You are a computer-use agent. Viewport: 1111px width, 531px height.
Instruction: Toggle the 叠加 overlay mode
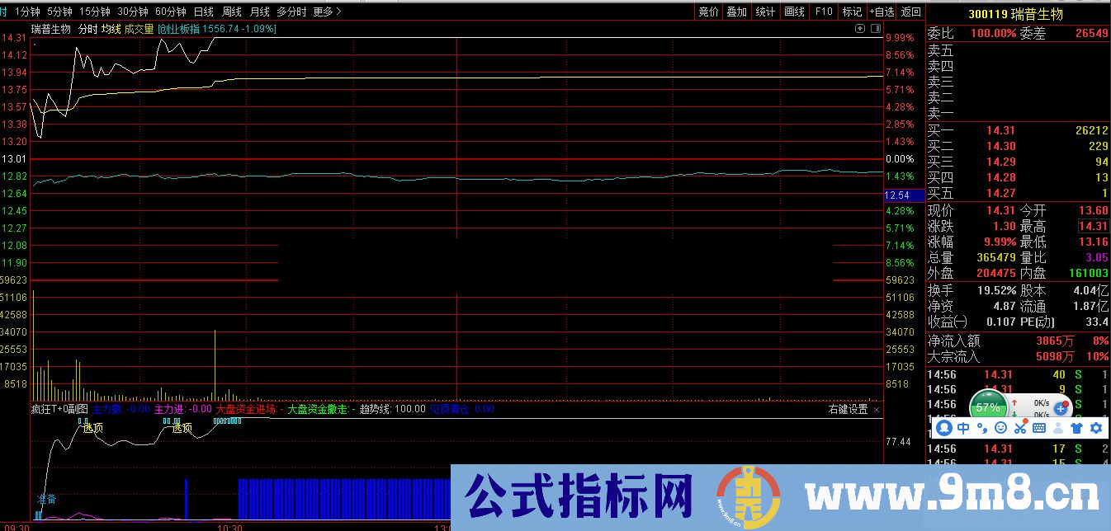[735, 12]
